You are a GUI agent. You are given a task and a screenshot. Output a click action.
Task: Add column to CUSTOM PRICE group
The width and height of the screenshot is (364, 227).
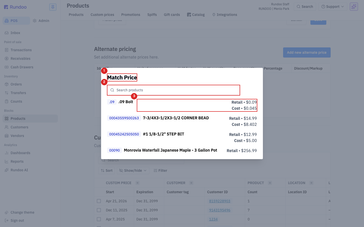[138, 183]
